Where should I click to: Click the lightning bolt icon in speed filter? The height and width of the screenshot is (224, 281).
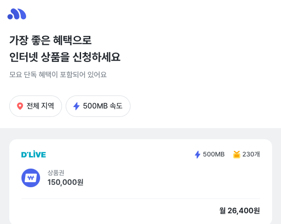(76, 106)
